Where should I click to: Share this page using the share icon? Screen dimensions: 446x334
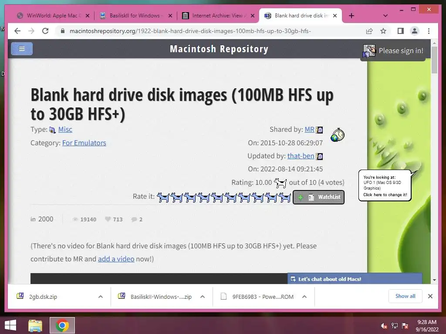pyautogui.click(x=369, y=31)
